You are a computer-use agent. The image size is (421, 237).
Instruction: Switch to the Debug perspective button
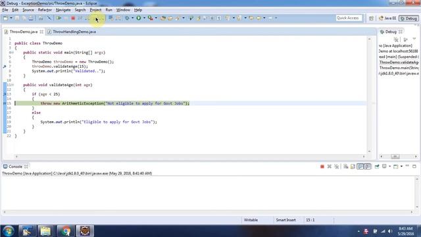(409, 18)
